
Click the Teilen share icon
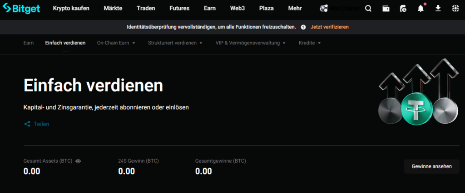[x=27, y=124]
